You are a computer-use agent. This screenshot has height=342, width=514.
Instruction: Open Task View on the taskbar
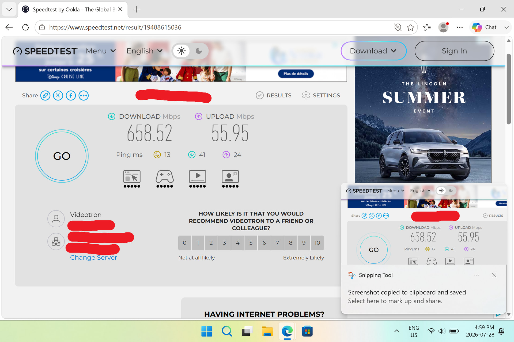pos(247,331)
